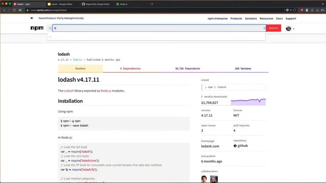This screenshot has height=183, width=326.
Task: Copy the npm i lodash install command
Action: 233,87
